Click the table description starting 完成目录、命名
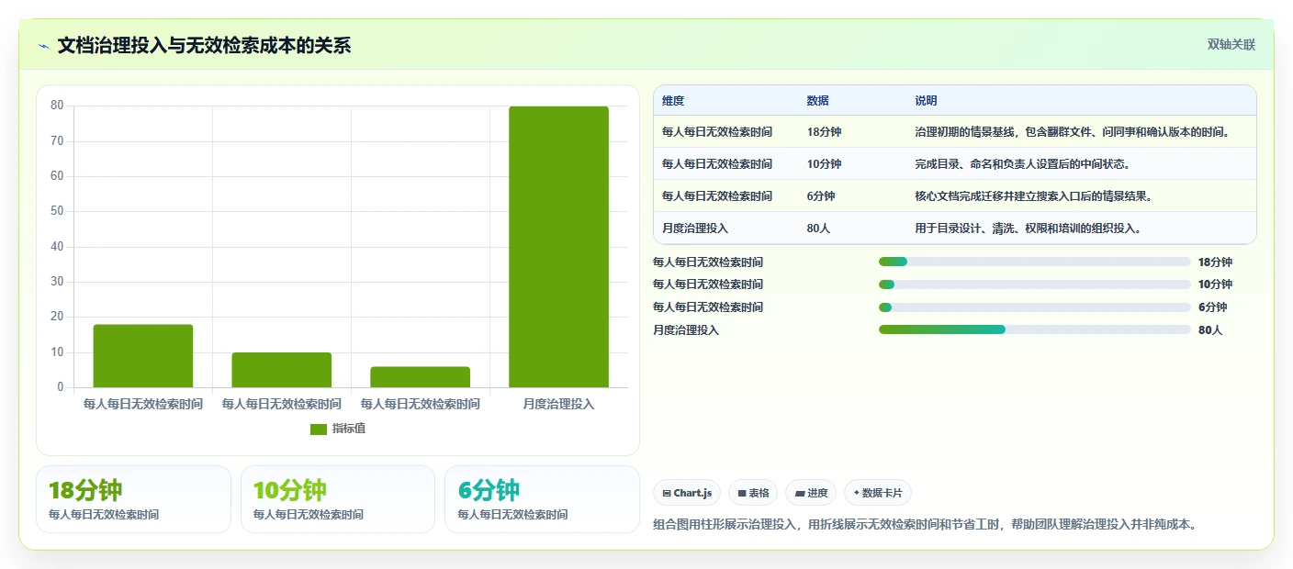 (x=1022, y=164)
